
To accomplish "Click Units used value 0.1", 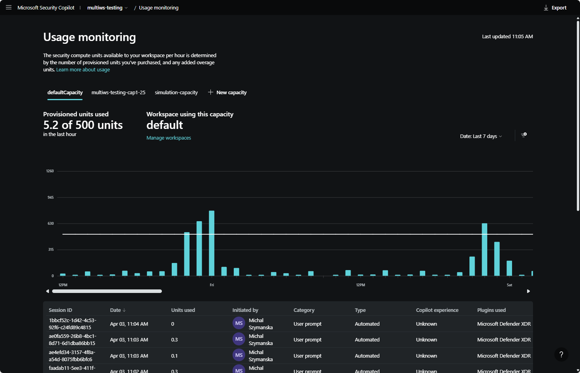I will [174, 356].
